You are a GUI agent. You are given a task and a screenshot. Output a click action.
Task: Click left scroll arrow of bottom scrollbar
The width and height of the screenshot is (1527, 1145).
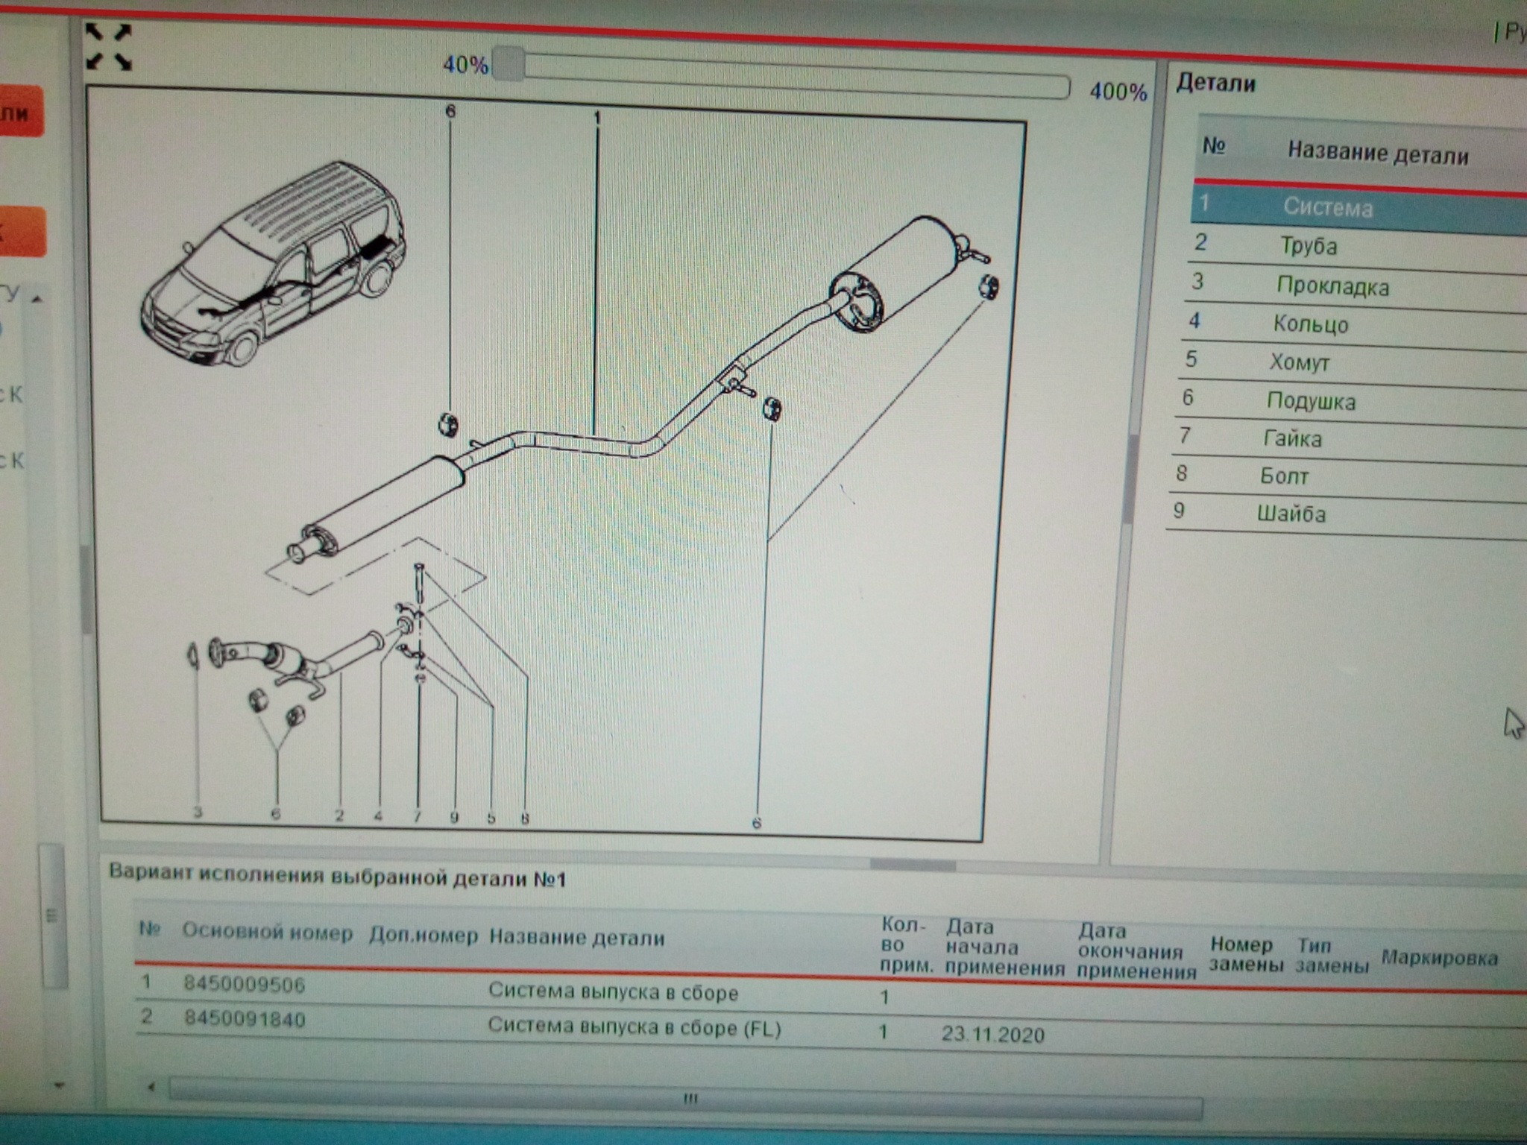(151, 1087)
